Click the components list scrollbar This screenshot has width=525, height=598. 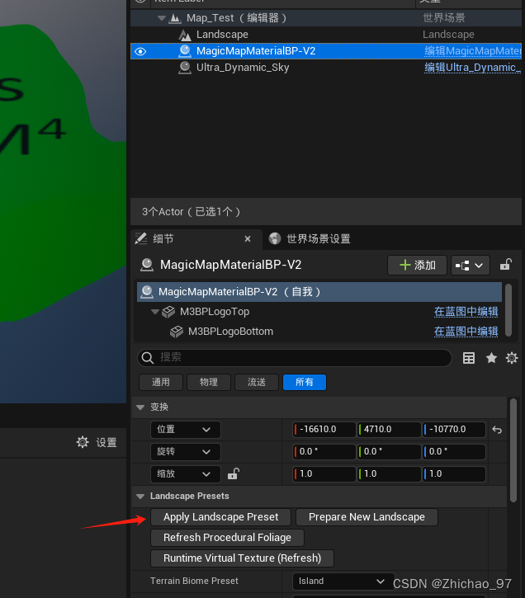508,310
